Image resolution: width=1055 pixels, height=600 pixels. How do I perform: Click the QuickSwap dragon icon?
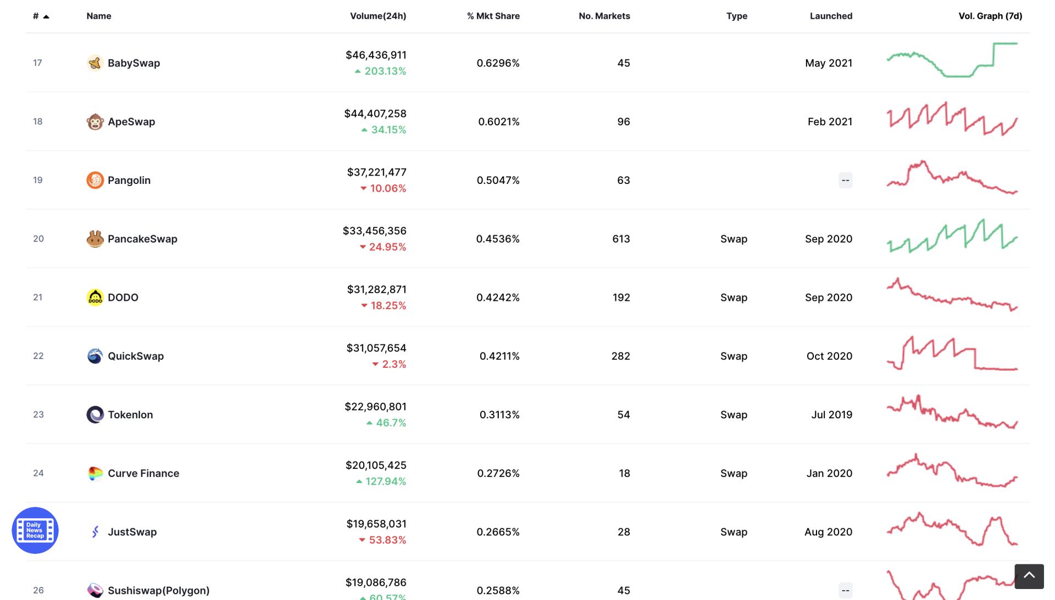point(95,356)
